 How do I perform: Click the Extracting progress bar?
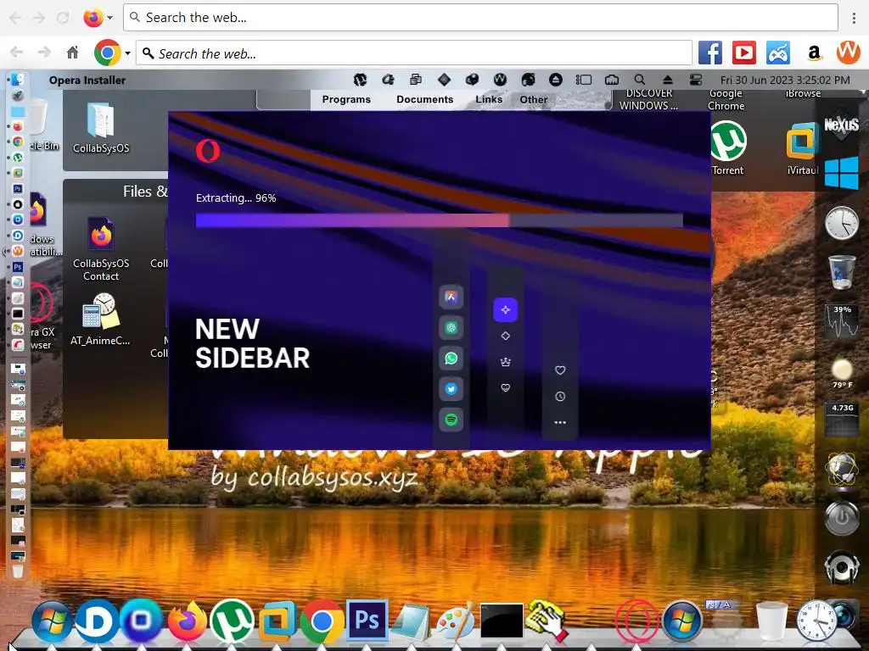pyautogui.click(x=439, y=220)
